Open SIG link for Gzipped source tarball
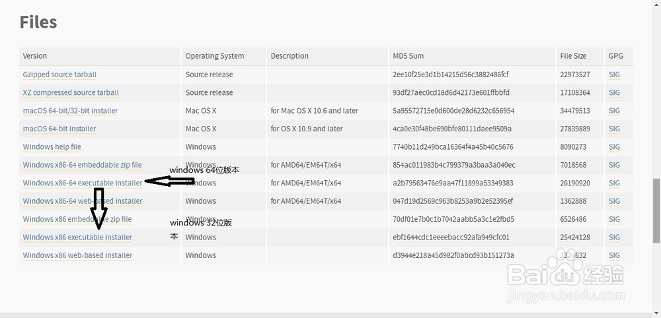The image size is (661, 318). 614,75
